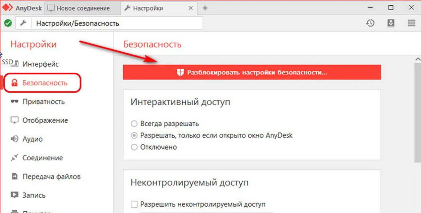Click the Интерактивный доступ heading
Screen dimensions: 421x213
pyautogui.click(x=180, y=102)
